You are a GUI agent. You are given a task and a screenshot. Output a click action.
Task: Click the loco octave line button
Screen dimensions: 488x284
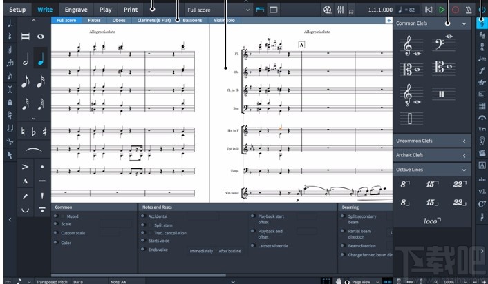click(431, 221)
